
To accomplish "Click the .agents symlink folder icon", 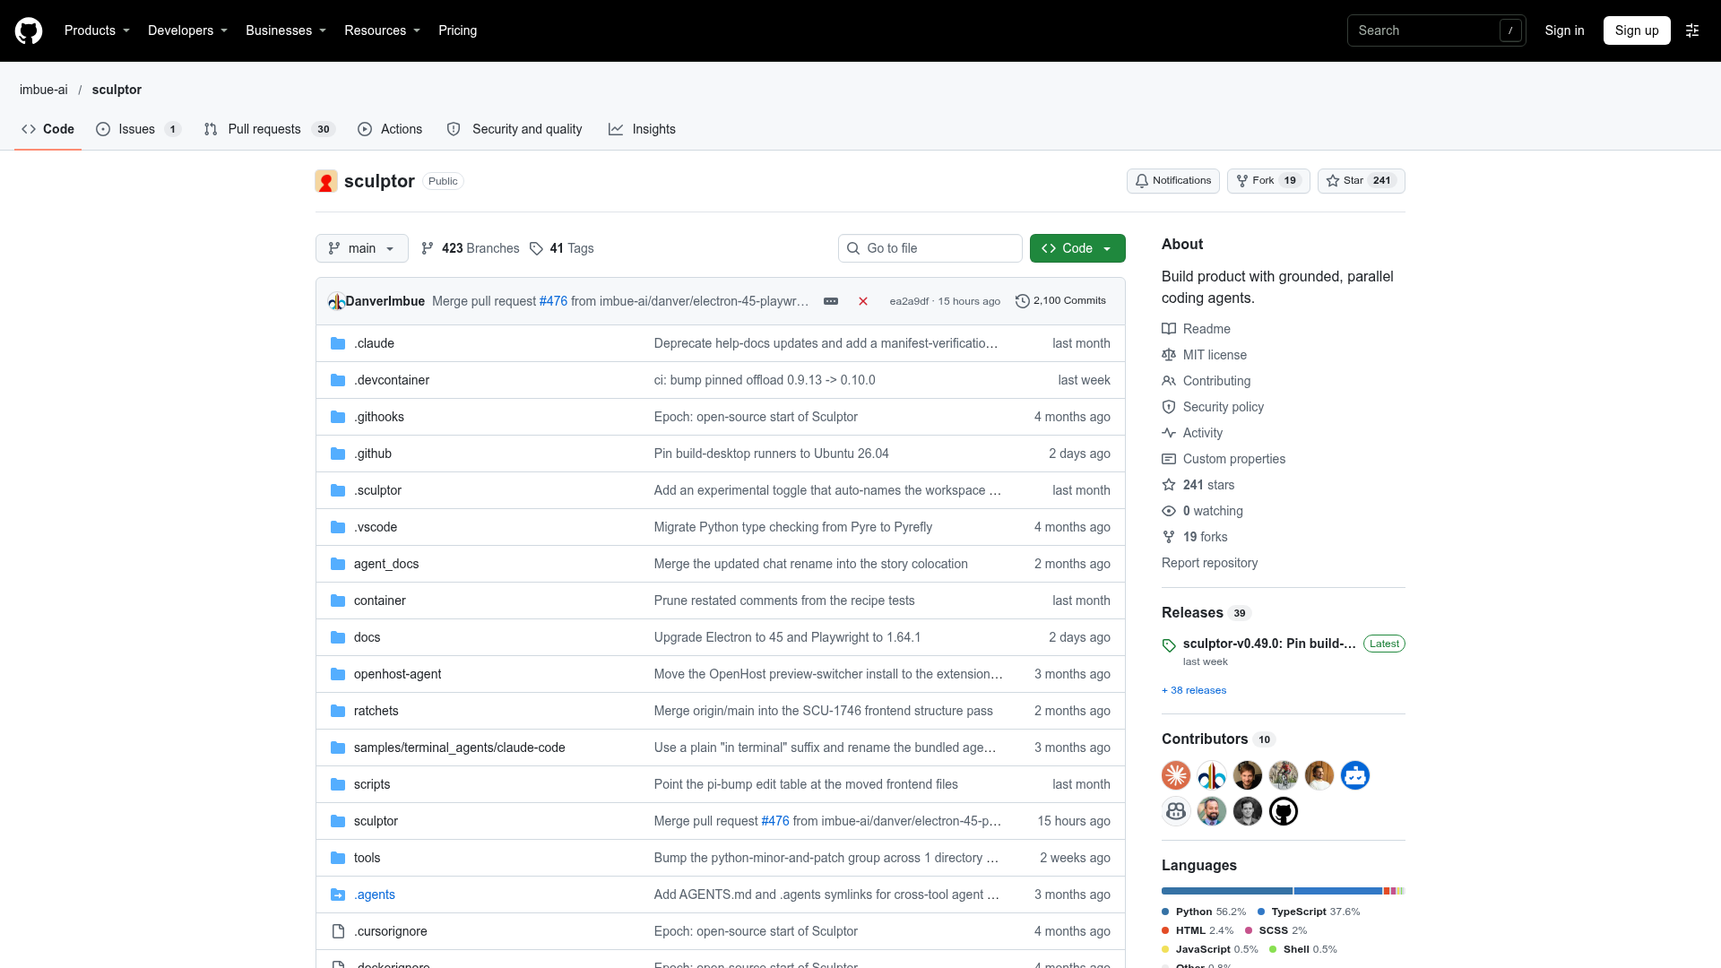I will [x=338, y=895].
